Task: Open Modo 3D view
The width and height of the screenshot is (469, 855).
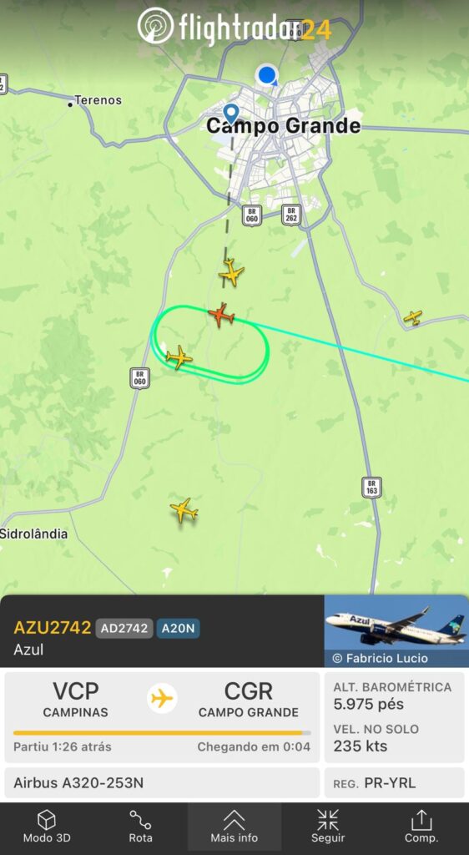Action: pos(46,827)
